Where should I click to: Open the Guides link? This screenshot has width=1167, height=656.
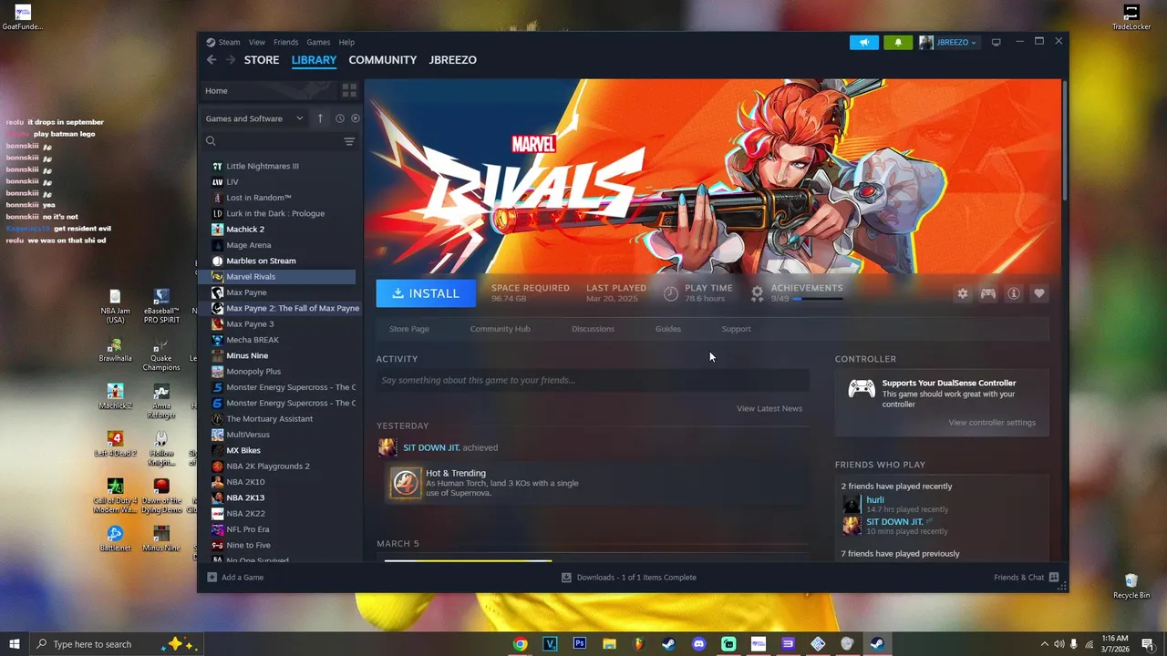click(x=668, y=329)
